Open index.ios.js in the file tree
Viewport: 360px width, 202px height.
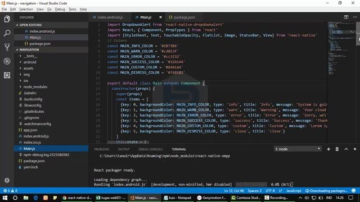click(x=51, y=142)
